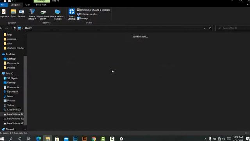
Task: Expand the address bar history dropdown
Action: point(205,28)
